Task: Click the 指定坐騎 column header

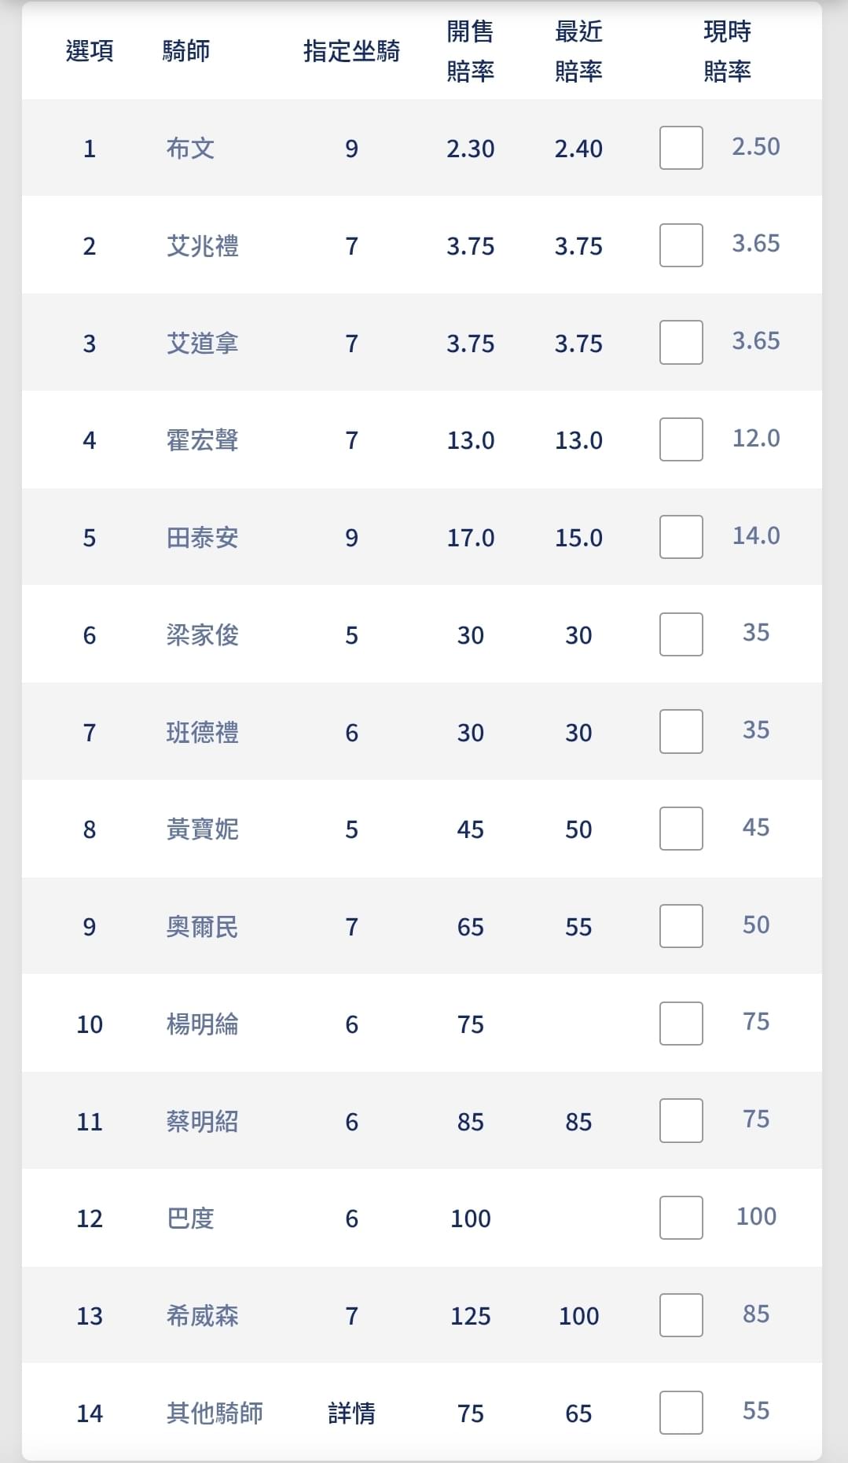Action: pos(351,51)
